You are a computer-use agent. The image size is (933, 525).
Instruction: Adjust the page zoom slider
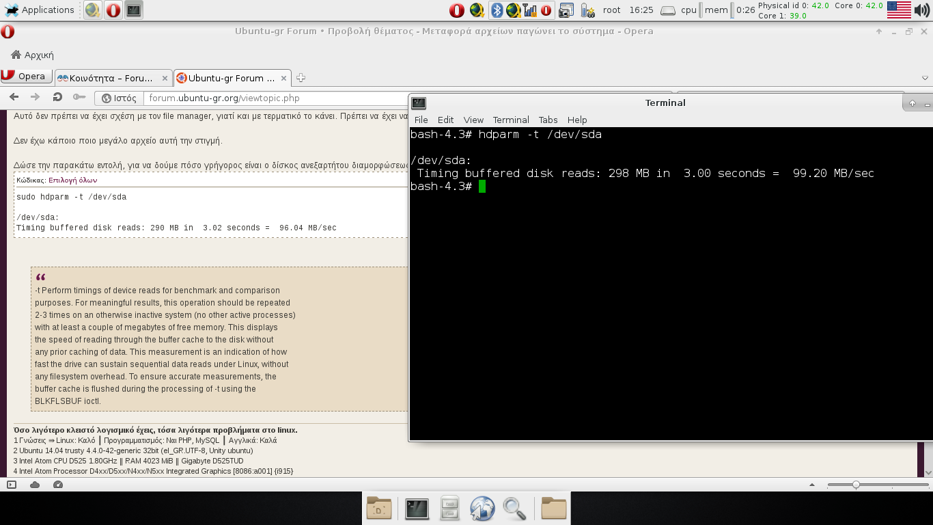[856, 485]
